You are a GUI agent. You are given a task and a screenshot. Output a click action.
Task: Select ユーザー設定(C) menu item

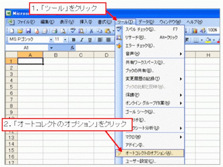coord(150,161)
